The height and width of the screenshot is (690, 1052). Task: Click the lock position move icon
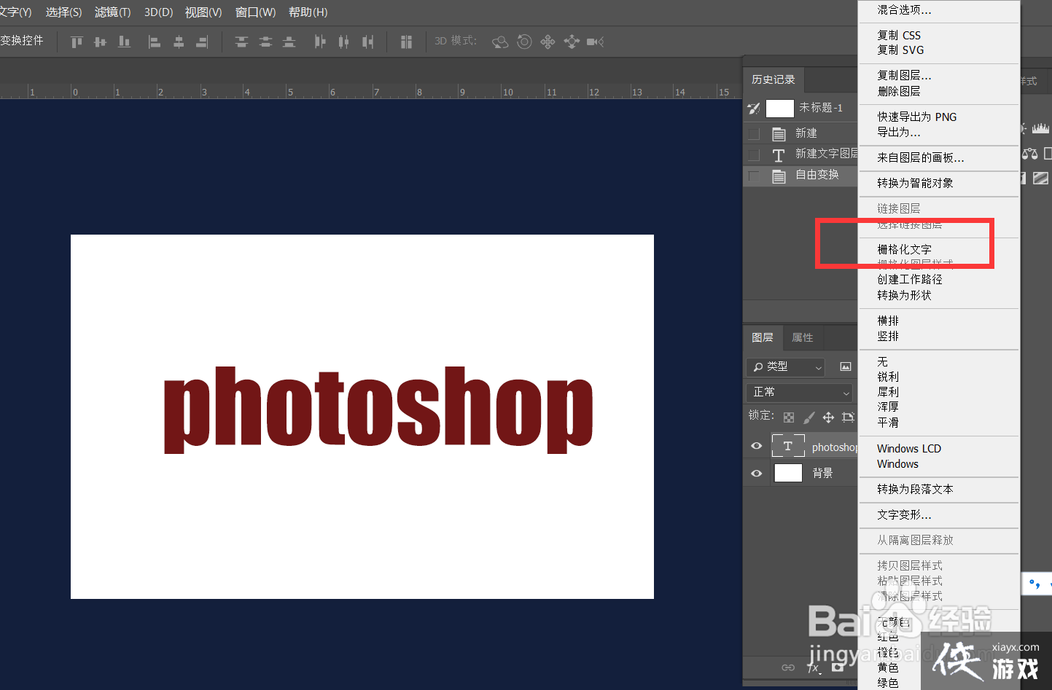click(828, 417)
